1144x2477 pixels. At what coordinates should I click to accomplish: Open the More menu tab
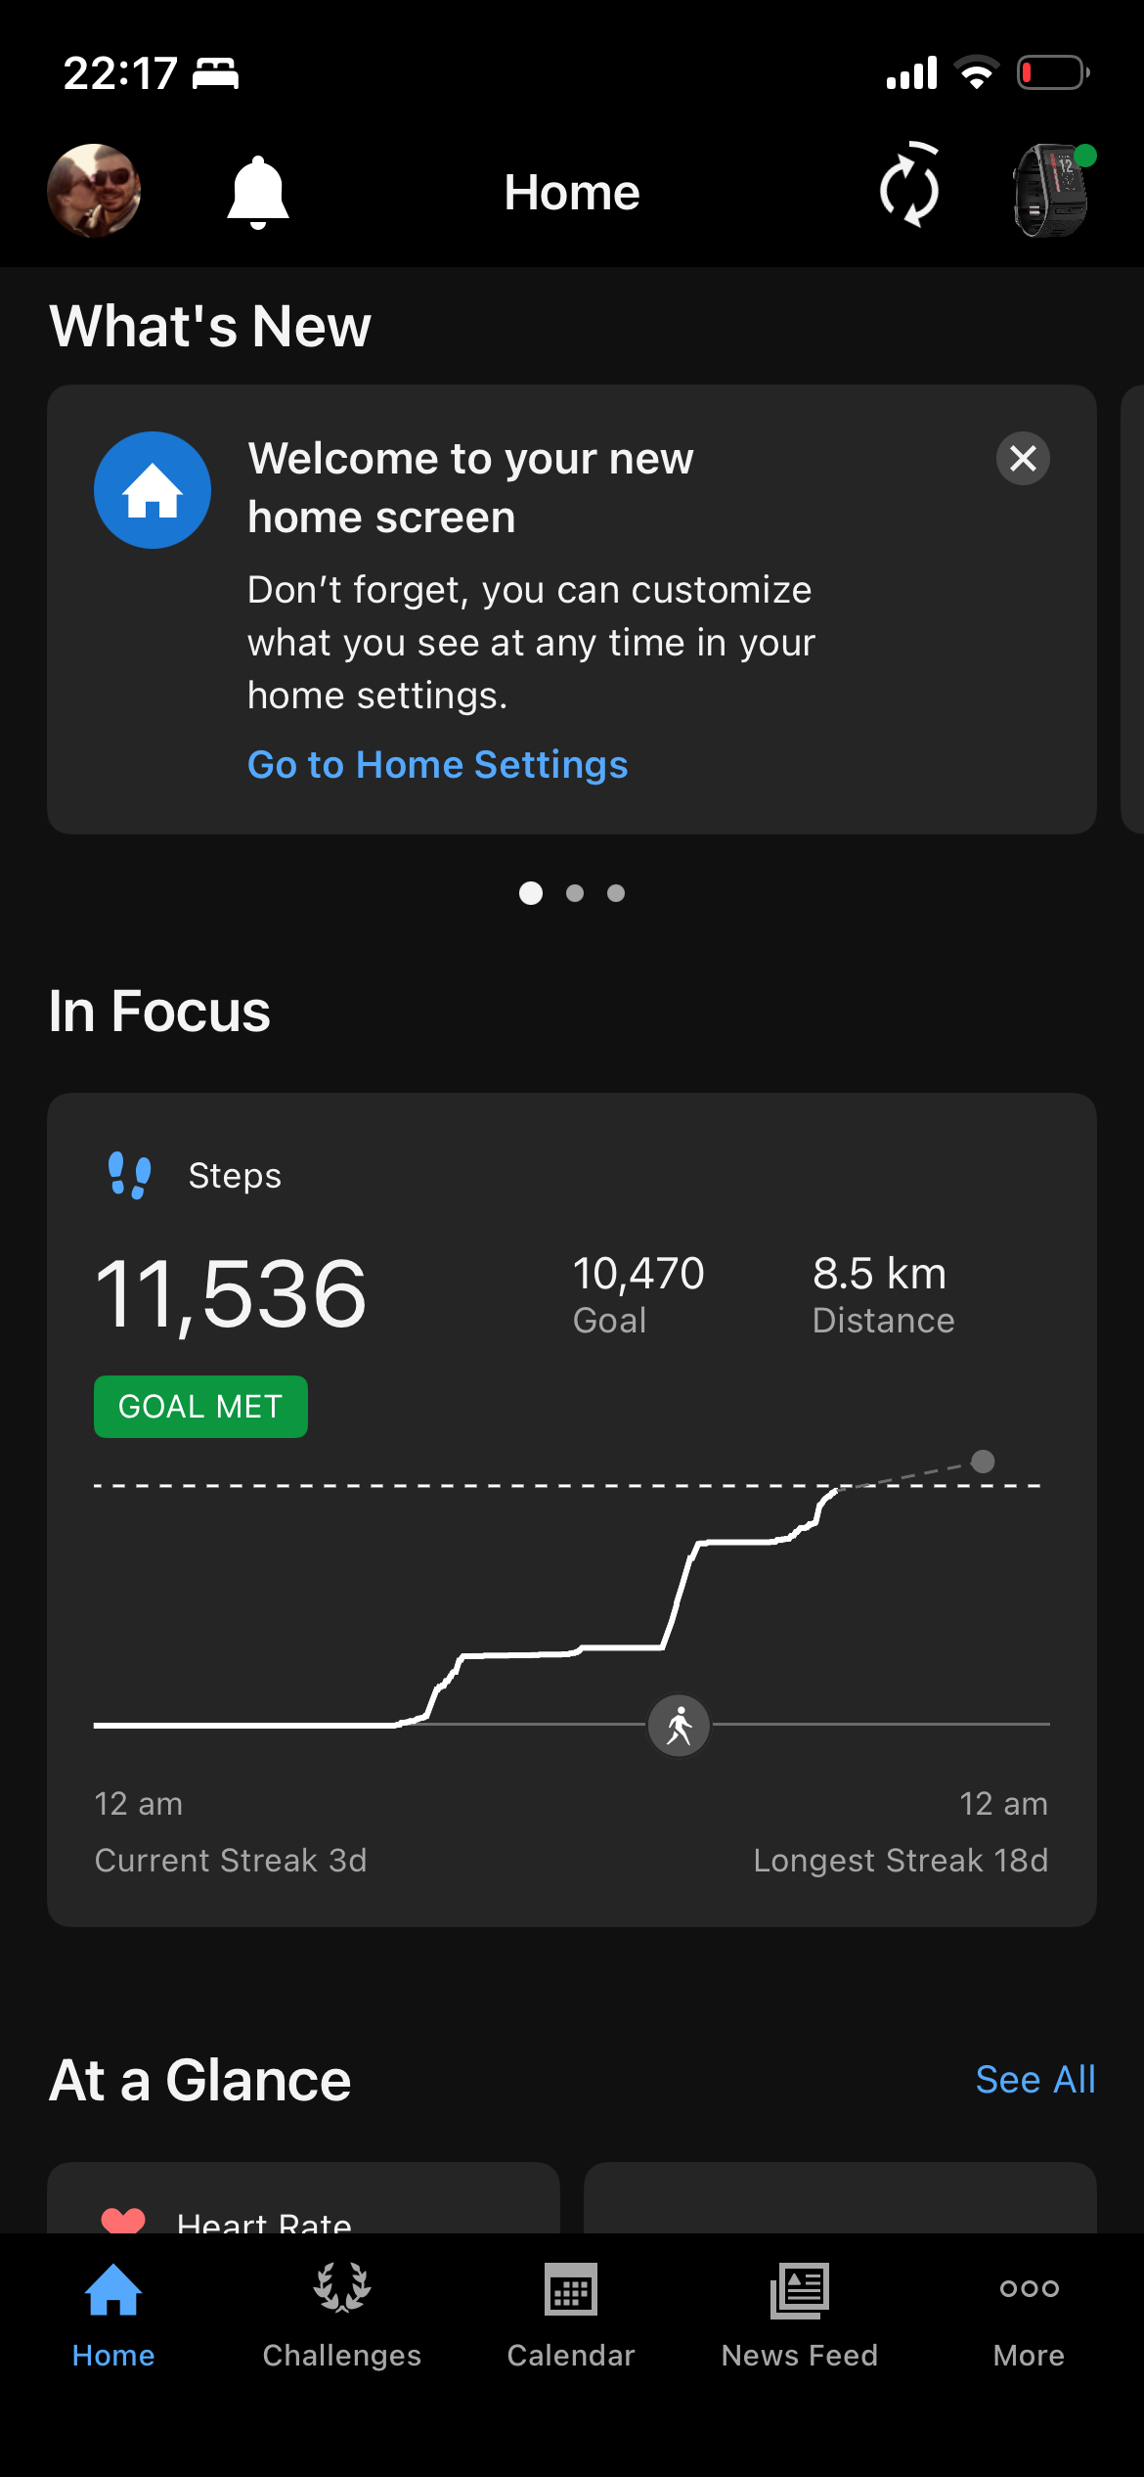point(1029,2315)
